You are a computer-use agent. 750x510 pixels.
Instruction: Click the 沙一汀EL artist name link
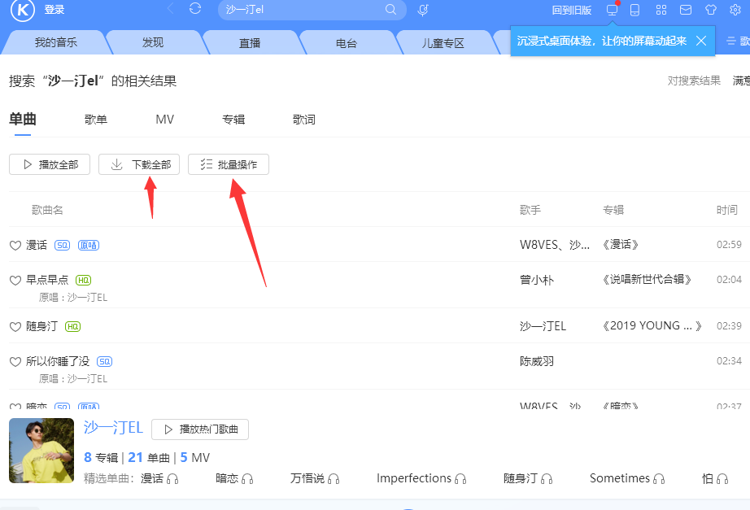pos(113,428)
